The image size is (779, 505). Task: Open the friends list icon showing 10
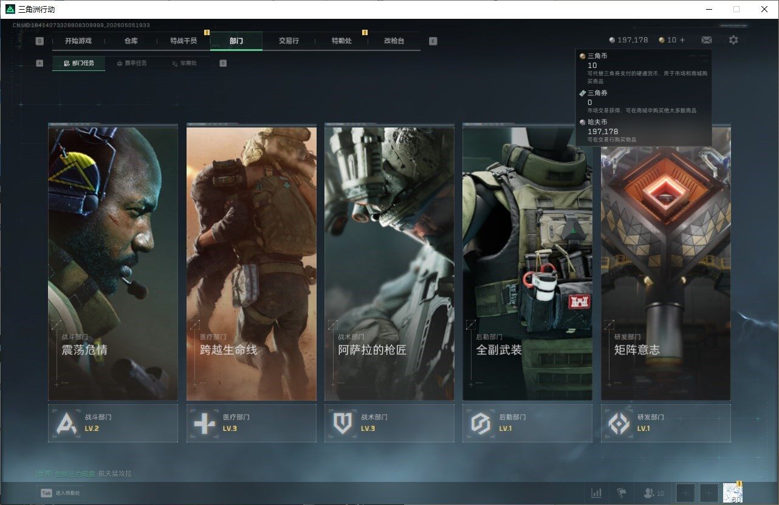pyautogui.click(x=654, y=493)
